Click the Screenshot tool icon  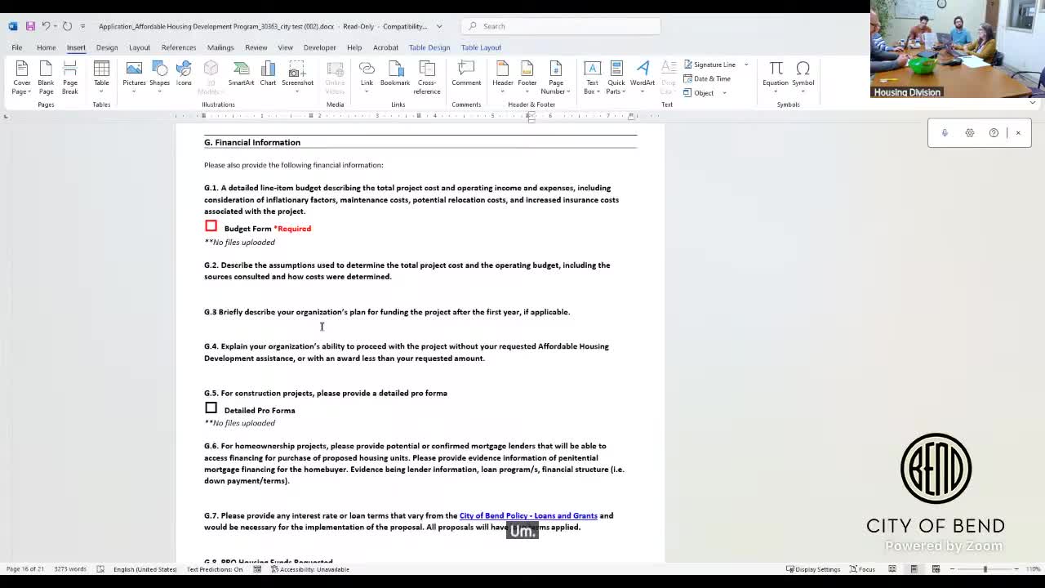[x=297, y=69]
